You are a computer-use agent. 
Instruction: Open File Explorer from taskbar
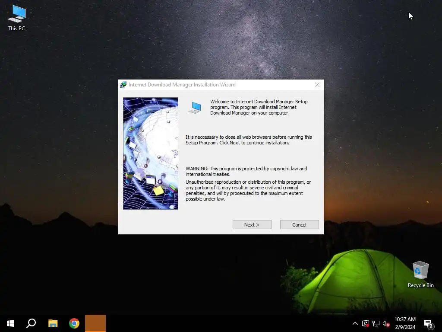53,323
